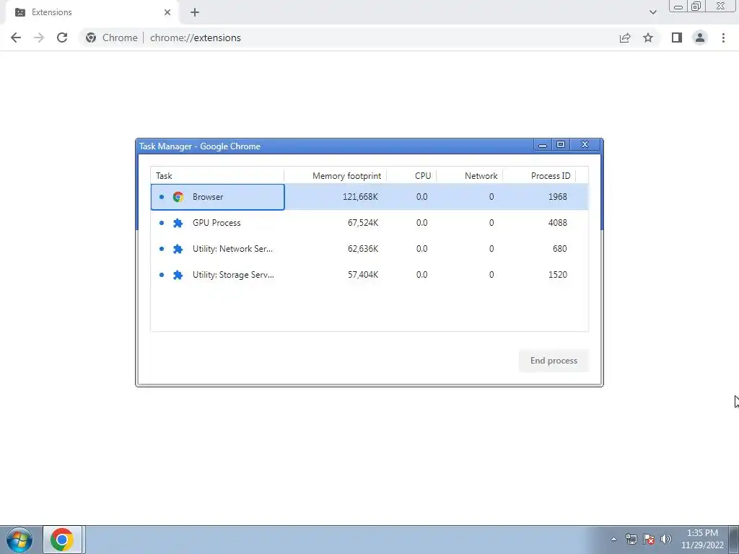Click the network tray icon
The height and width of the screenshot is (554, 739).
click(x=631, y=540)
